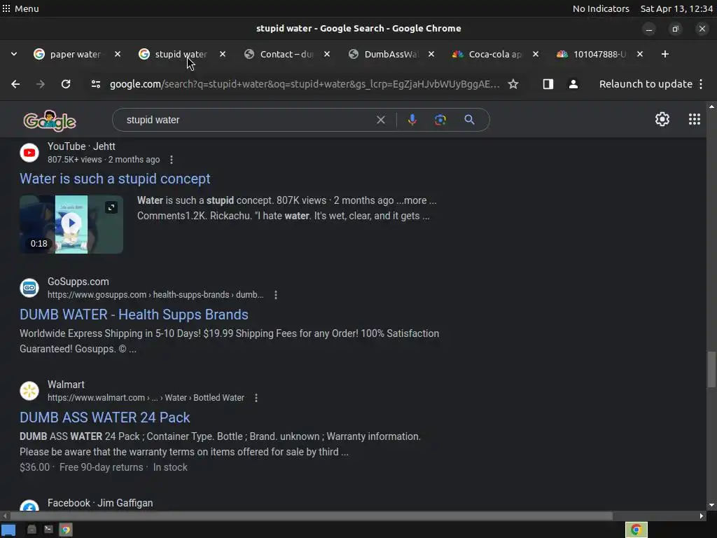Image resolution: width=717 pixels, height=538 pixels.
Task: Expand the video preview thumbnail icon
Action: coord(111,207)
